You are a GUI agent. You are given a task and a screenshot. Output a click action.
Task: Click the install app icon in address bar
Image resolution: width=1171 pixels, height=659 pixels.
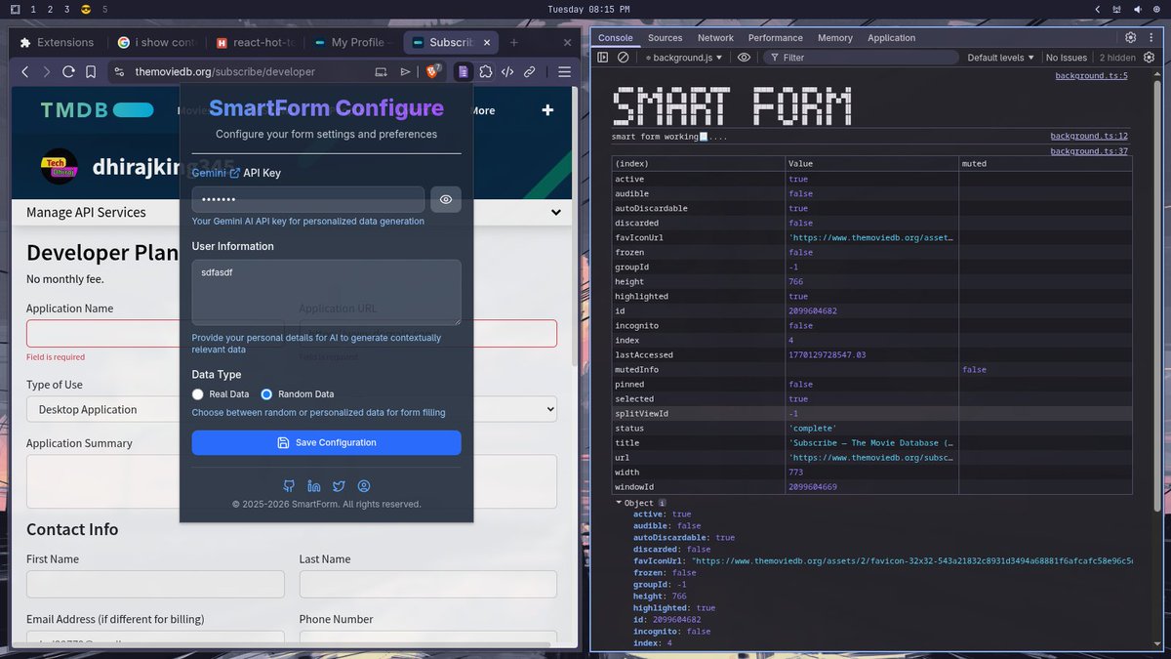[382, 71]
